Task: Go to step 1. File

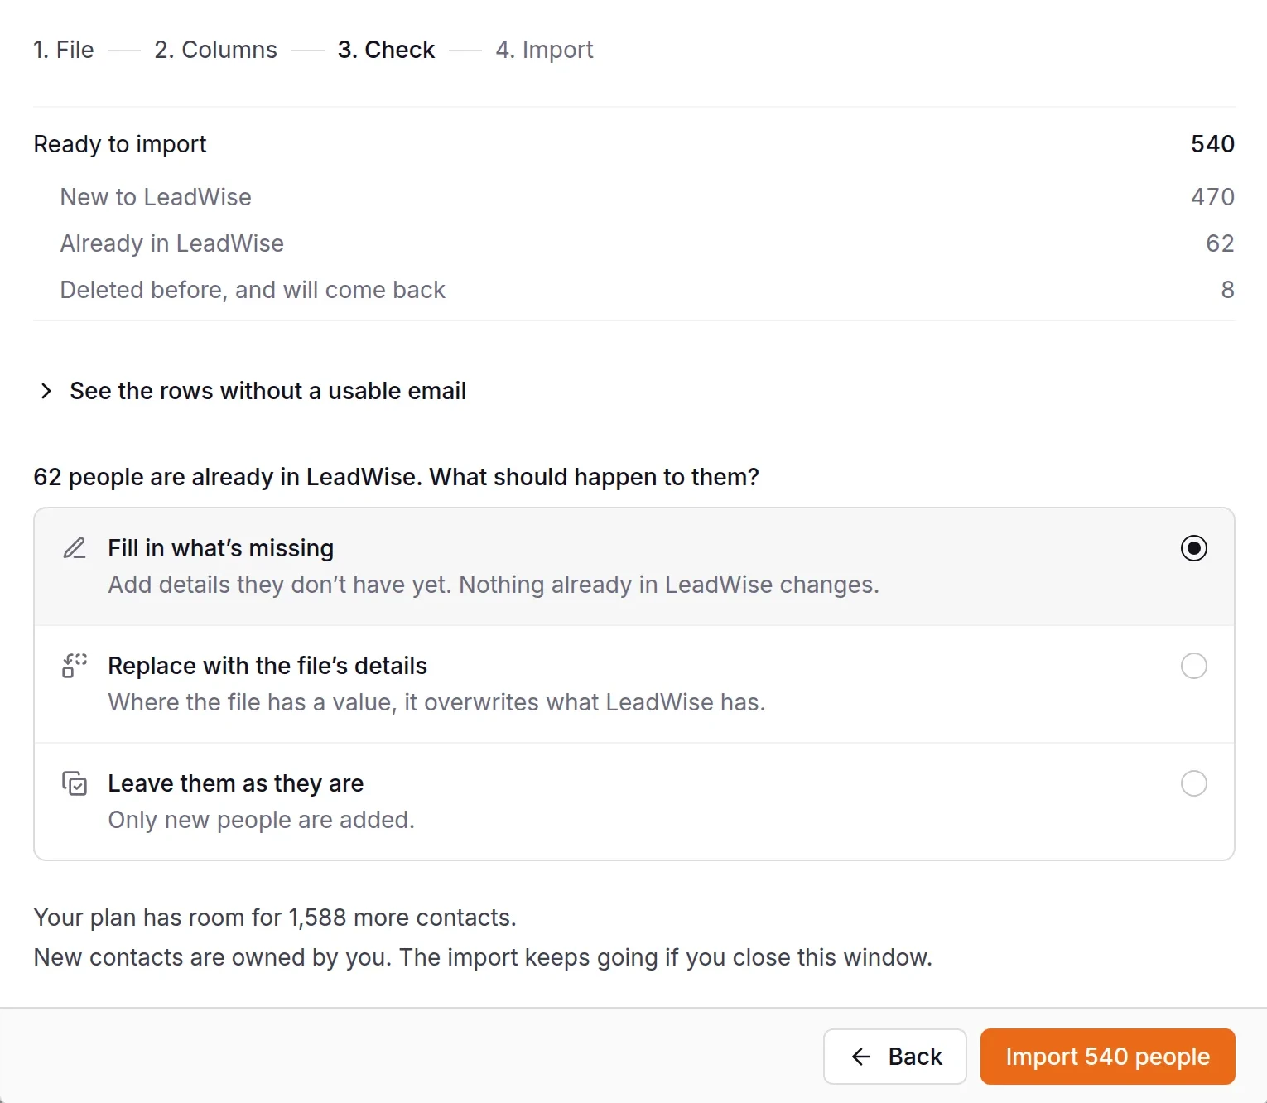Action: tap(64, 50)
